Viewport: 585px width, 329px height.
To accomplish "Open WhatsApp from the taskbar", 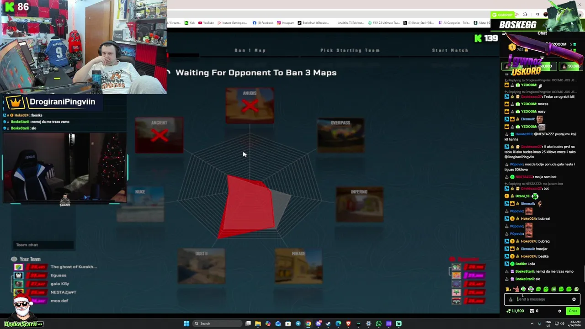I will pos(378,324).
